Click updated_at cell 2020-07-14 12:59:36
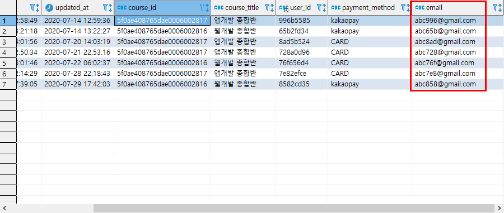Viewport: 504px width, 213px height. (x=77, y=21)
